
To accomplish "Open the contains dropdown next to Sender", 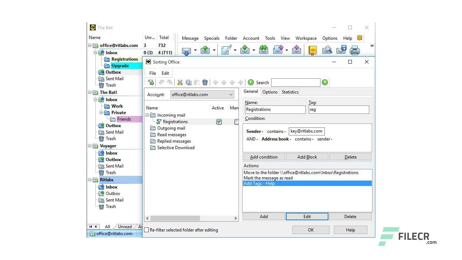I will 276,131.
